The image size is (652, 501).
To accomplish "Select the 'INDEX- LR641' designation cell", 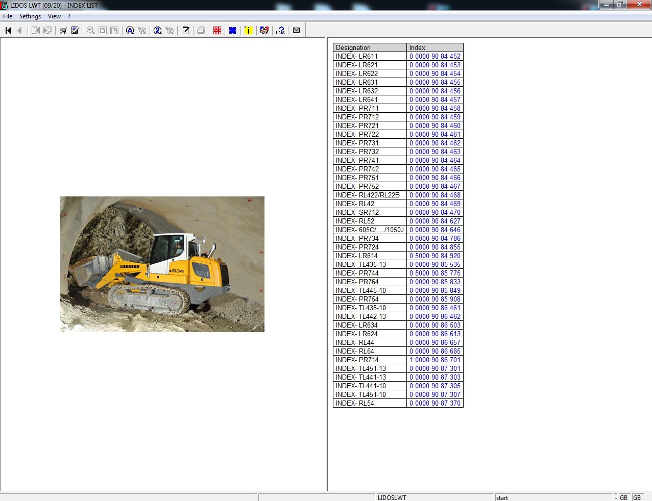I will [x=370, y=99].
